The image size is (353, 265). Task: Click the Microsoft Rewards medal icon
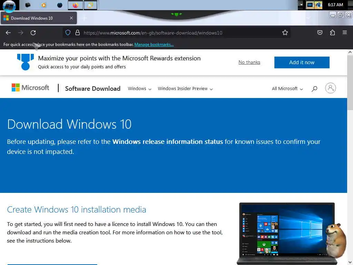[x=26, y=62]
